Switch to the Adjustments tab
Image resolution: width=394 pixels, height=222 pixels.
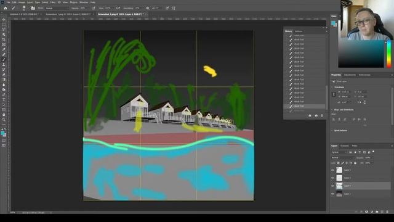(350, 75)
